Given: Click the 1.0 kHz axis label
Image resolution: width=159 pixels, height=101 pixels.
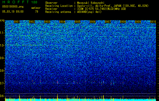Looking at the screenshot, I should [x=2, y=45].
